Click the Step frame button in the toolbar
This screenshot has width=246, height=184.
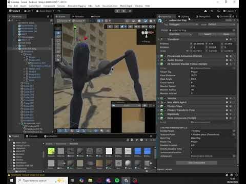click(130, 11)
